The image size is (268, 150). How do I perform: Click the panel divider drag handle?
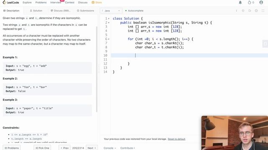99,69
